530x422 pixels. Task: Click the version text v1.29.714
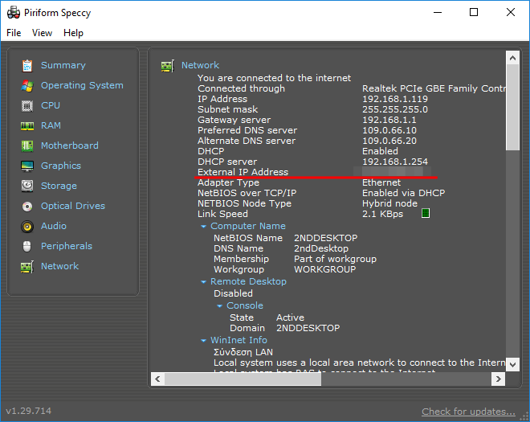coord(29,411)
